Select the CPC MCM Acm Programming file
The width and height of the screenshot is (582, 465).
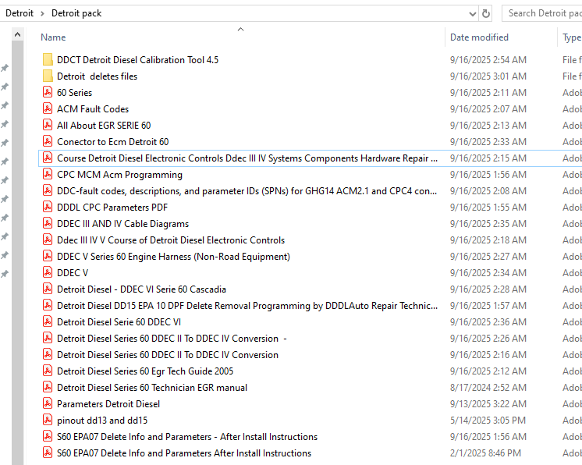point(119,175)
